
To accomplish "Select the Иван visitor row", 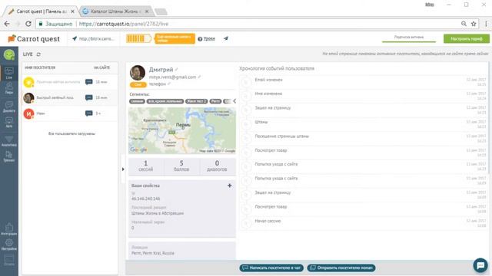I will coord(70,113).
